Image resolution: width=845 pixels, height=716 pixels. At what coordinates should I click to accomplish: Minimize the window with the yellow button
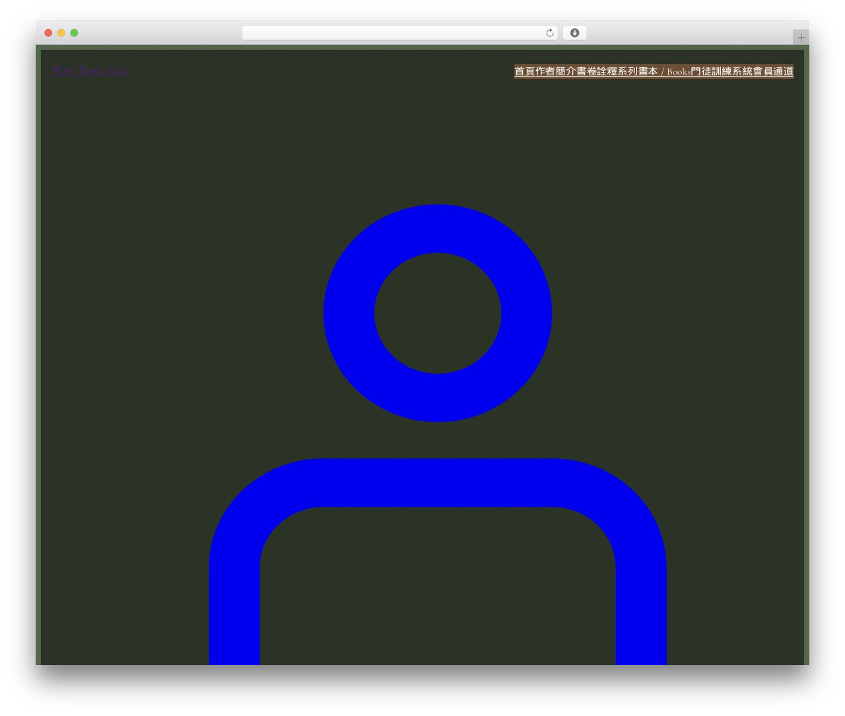tap(61, 33)
